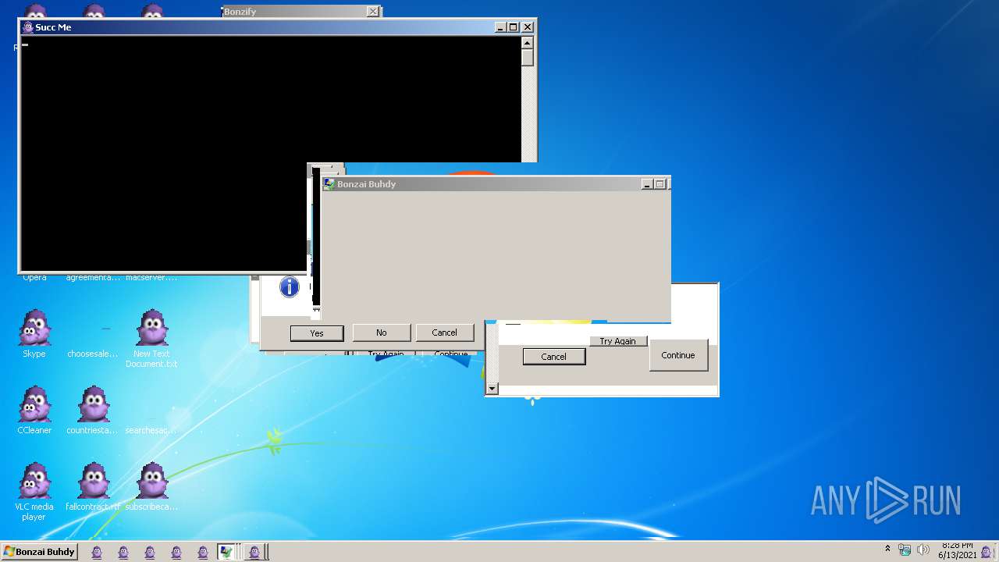Click the scroll down arrow in the right dialog

[492, 389]
